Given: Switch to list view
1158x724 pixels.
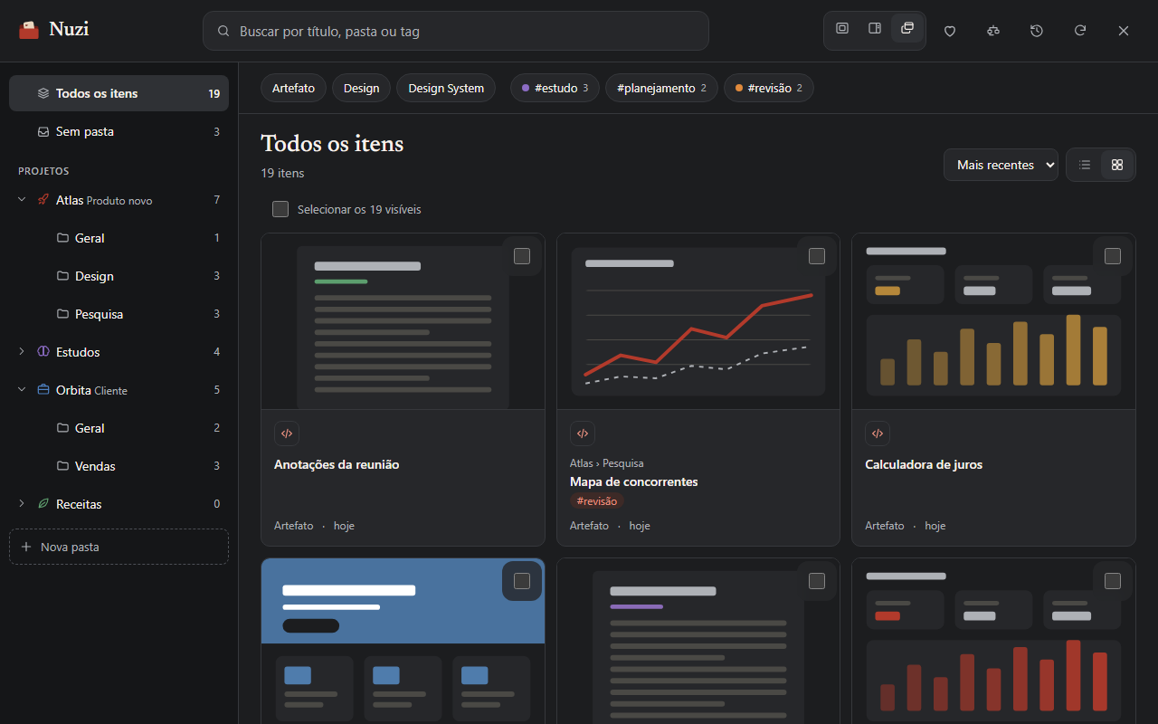Looking at the screenshot, I should 1085,165.
